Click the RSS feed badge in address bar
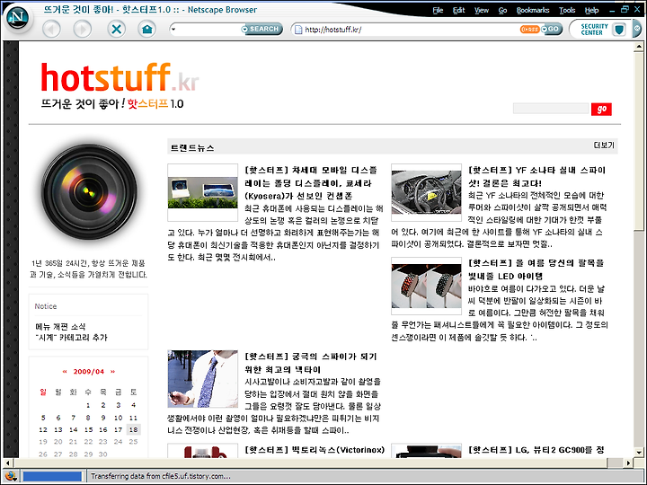Image resolution: width=647 pixels, height=485 pixels. [x=530, y=30]
